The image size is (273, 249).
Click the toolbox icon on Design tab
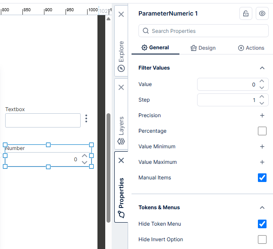click(194, 48)
